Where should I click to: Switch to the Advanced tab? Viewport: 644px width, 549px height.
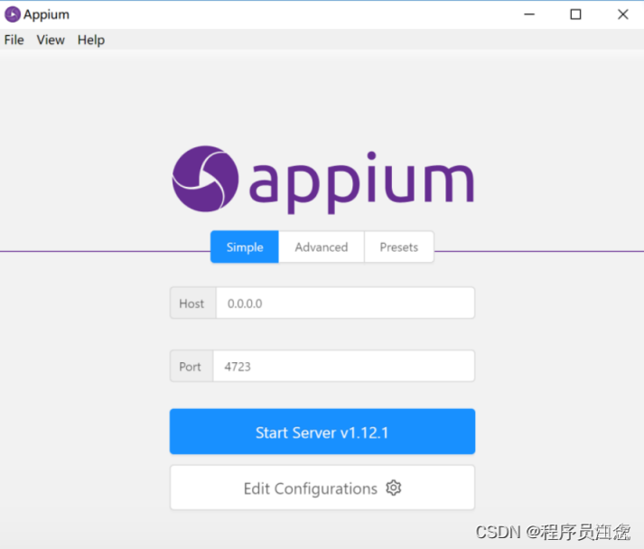click(x=322, y=247)
